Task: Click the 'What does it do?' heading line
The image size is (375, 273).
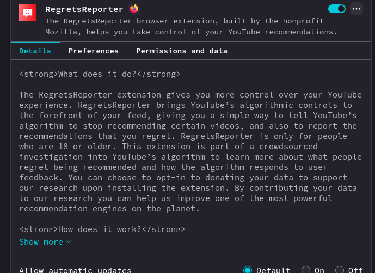Action: (x=100, y=74)
